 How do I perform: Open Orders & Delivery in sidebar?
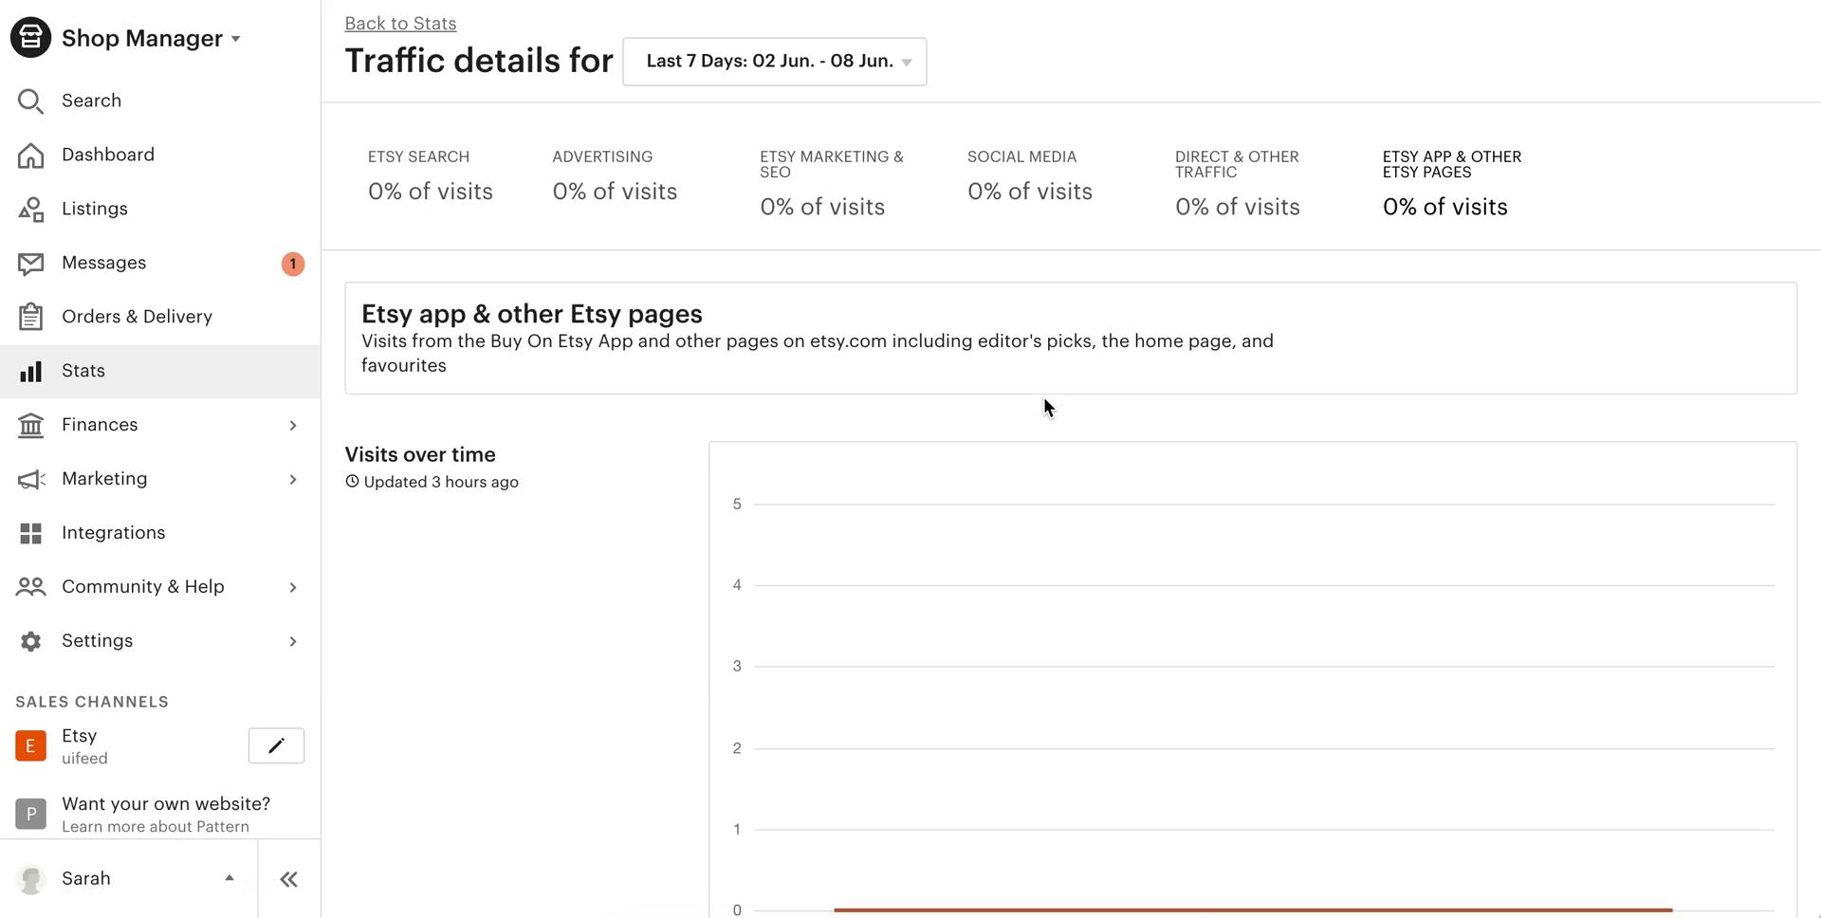pos(160,317)
